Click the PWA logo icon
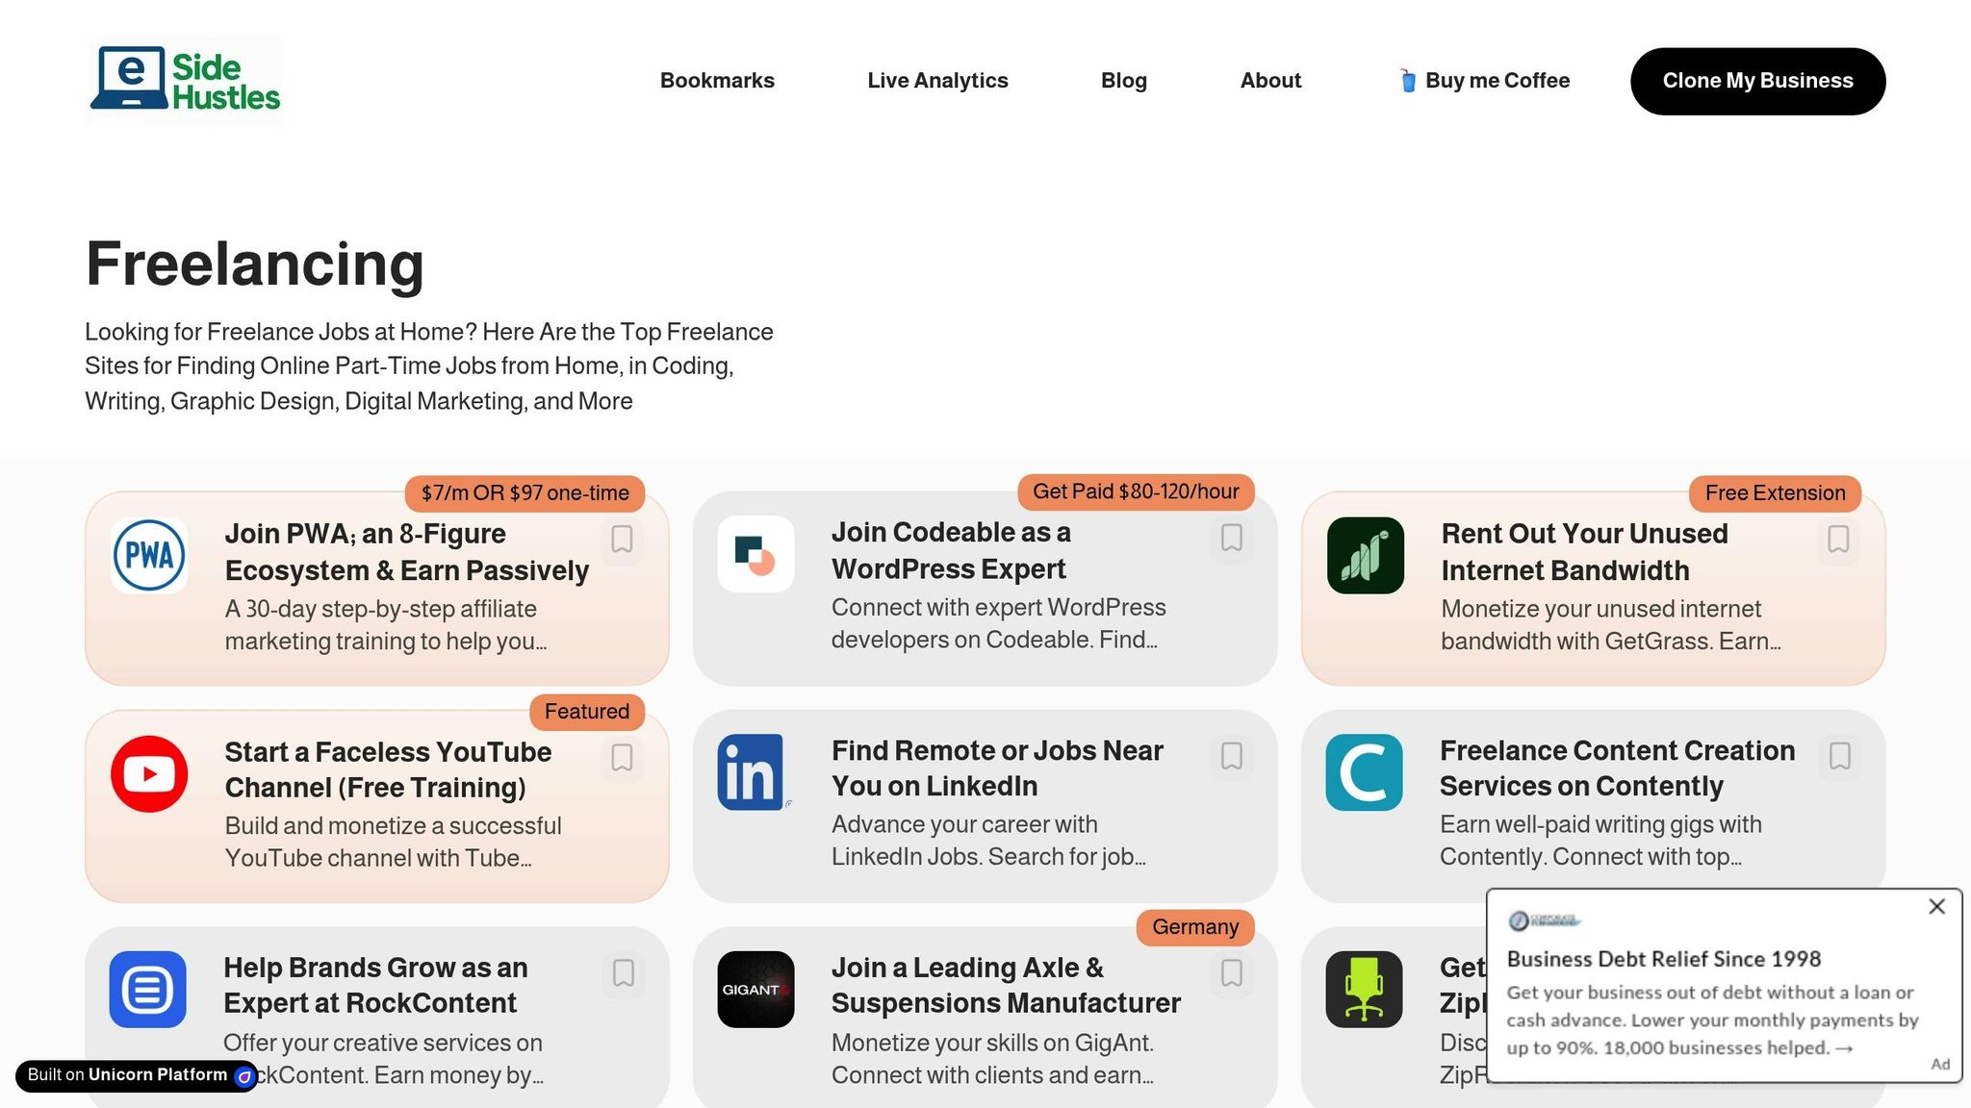Viewport: 1971px width, 1108px height. pos(149,555)
